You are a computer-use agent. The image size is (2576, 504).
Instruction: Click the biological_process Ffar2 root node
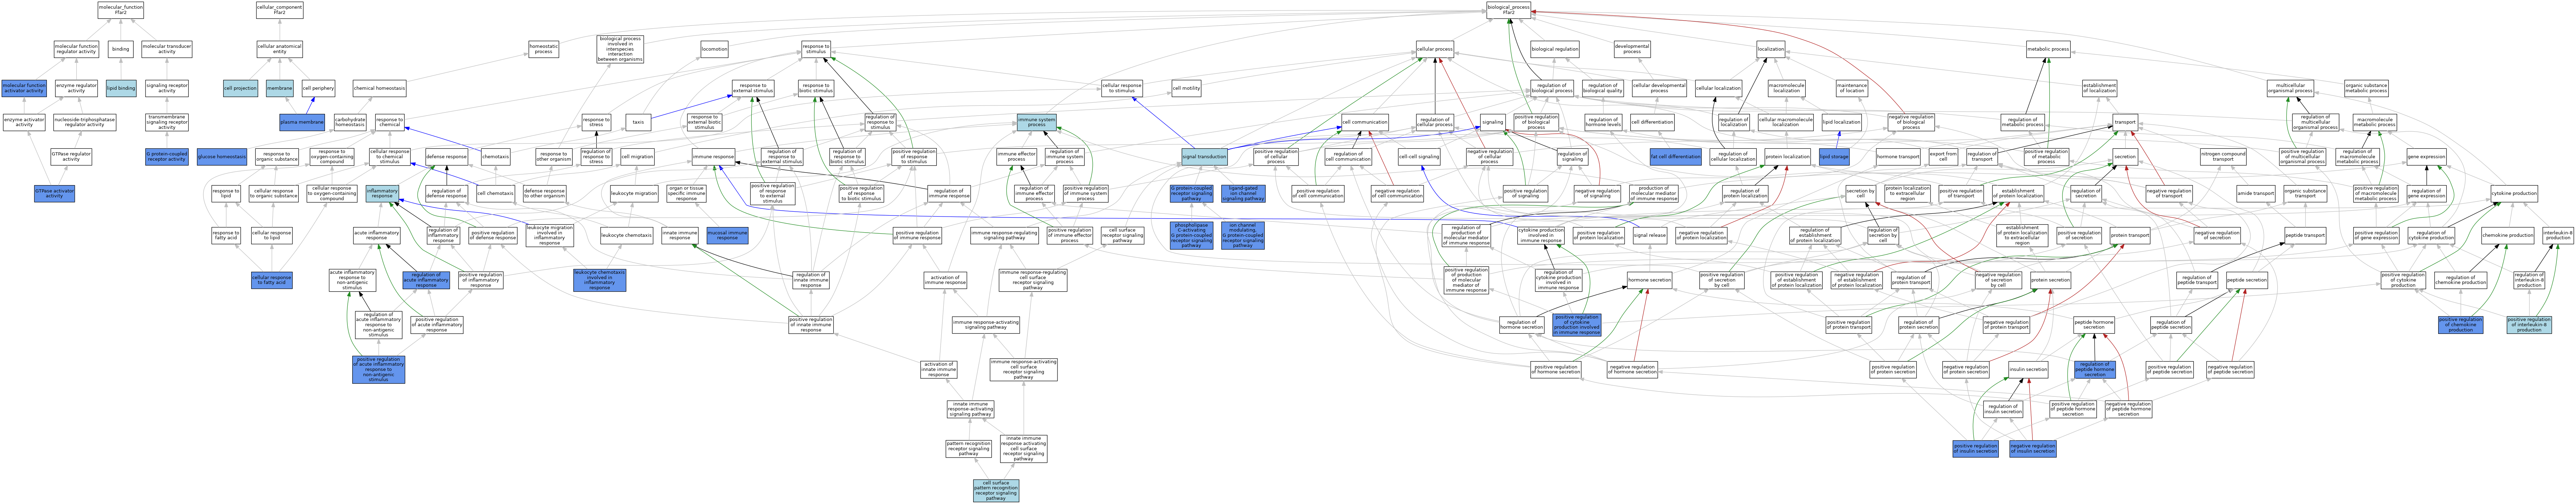click(1508, 10)
